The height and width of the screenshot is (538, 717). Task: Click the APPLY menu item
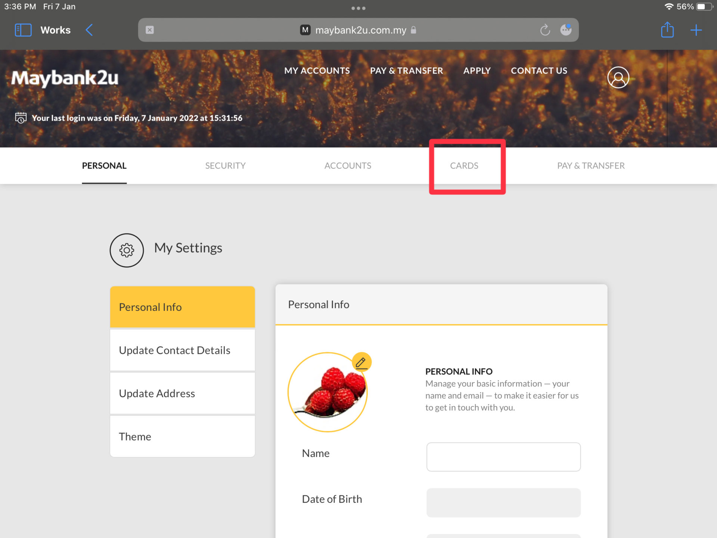(477, 71)
